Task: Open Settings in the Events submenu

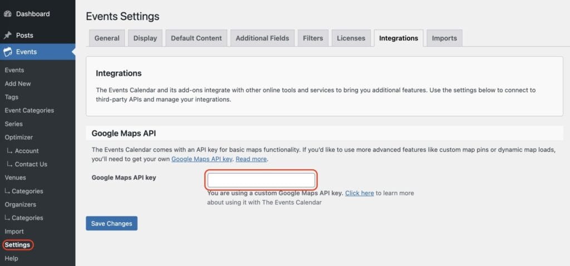Action: (17, 245)
